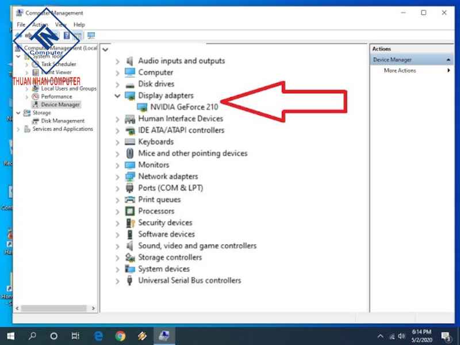Open the Action menu
460x345 pixels.
tap(39, 25)
